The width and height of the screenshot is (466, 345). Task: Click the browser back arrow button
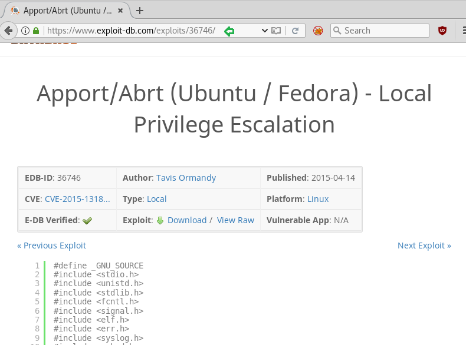pyautogui.click(x=8, y=31)
